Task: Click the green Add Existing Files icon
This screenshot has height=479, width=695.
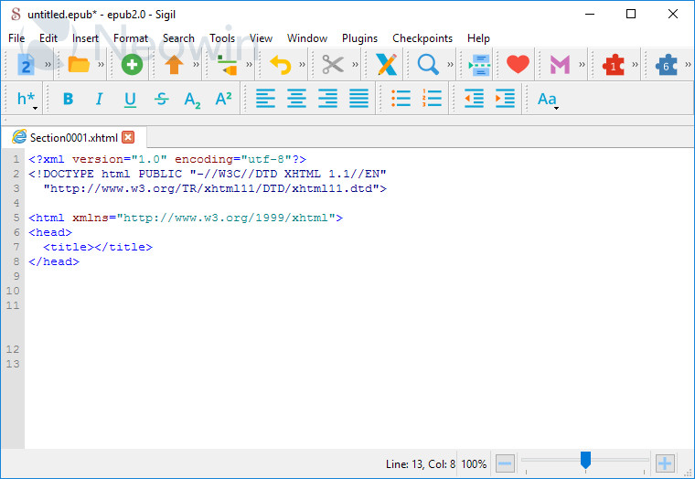Action: click(132, 65)
